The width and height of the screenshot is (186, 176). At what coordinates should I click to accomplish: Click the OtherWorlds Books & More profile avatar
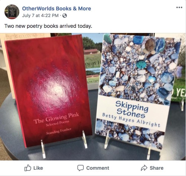coord(12,12)
